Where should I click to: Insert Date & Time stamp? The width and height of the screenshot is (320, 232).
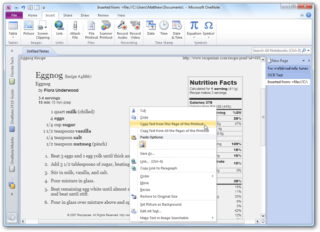coord(177,30)
